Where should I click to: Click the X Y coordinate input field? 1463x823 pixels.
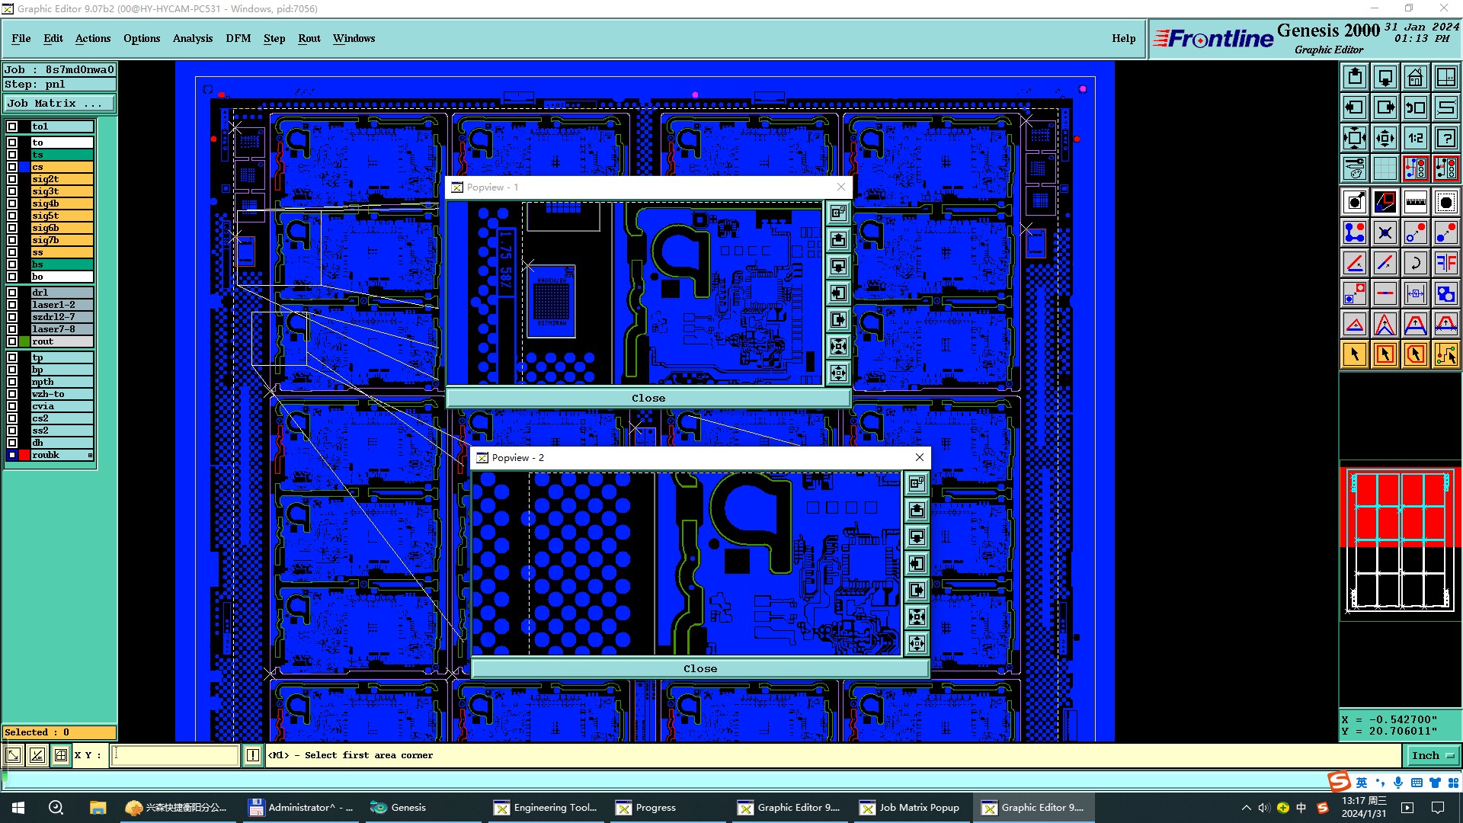point(175,755)
